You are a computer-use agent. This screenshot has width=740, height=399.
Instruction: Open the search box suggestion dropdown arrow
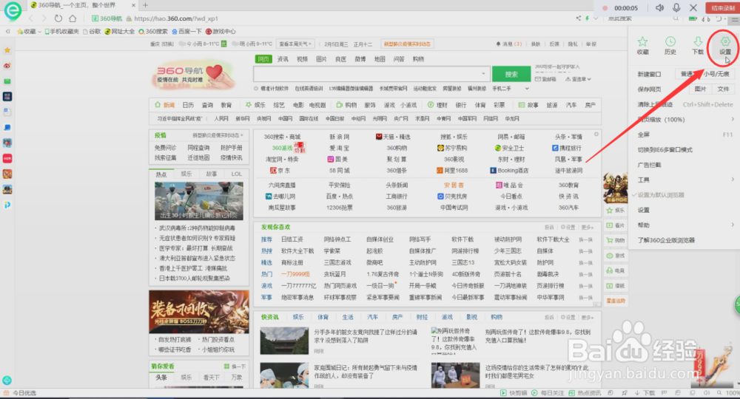[x=482, y=73]
